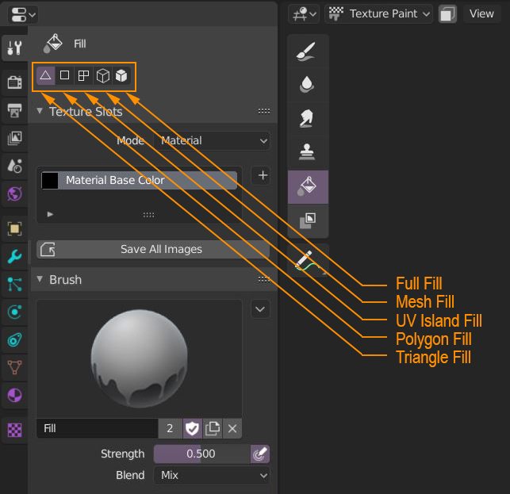Open the 3D Viewport editor type dropdown
Image resolution: width=510 pixels, height=494 pixels.
pyautogui.click(x=304, y=14)
